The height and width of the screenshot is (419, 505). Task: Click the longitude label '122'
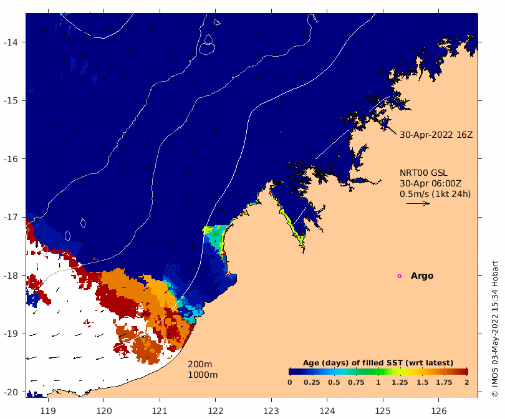click(216, 411)
